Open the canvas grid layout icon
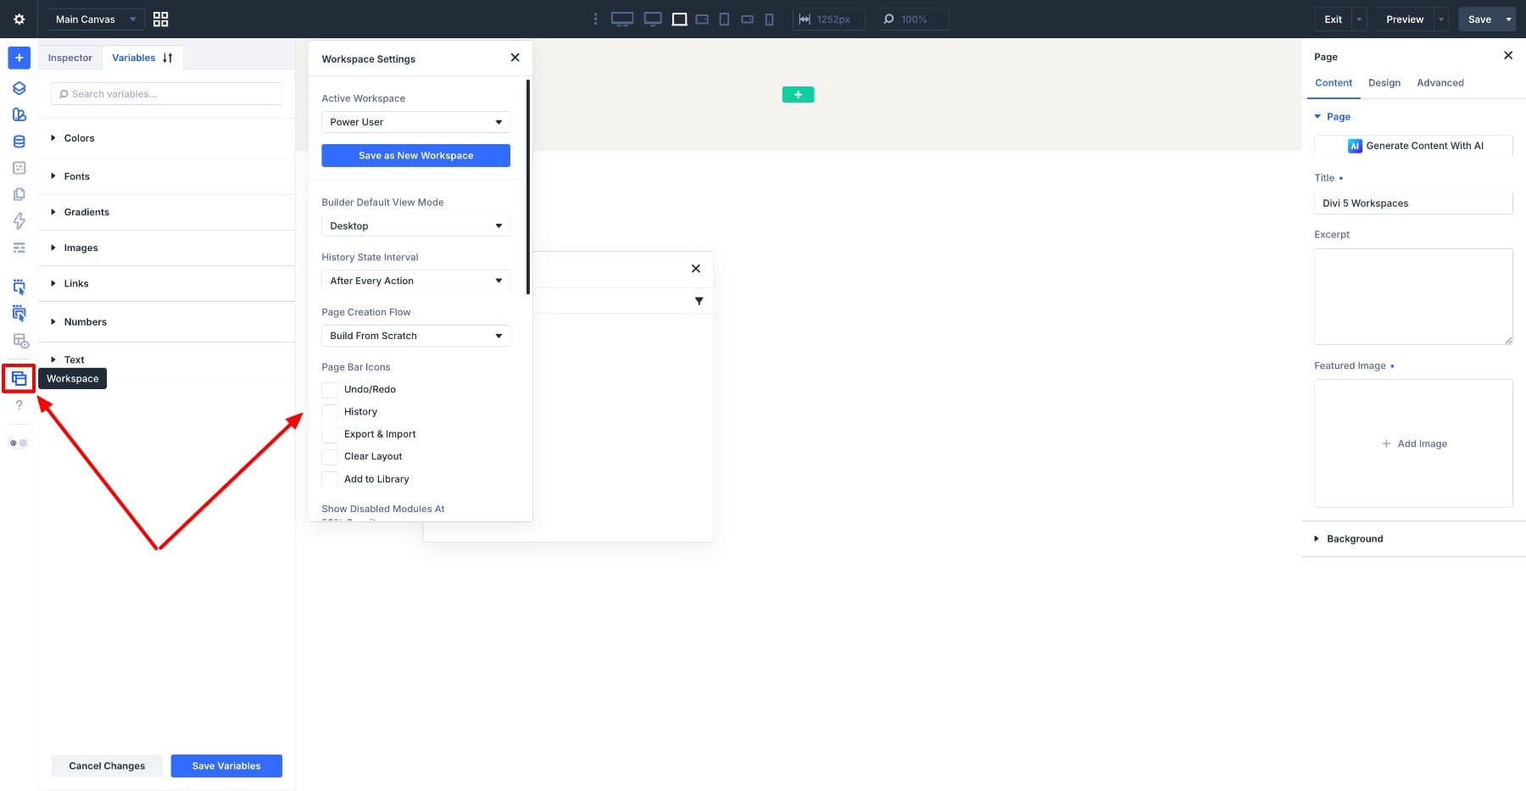This screenshot has width=1526, height=791. coord(160,19)
